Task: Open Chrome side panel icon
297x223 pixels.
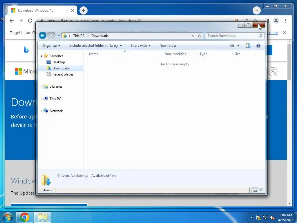Action: point(267,21)
